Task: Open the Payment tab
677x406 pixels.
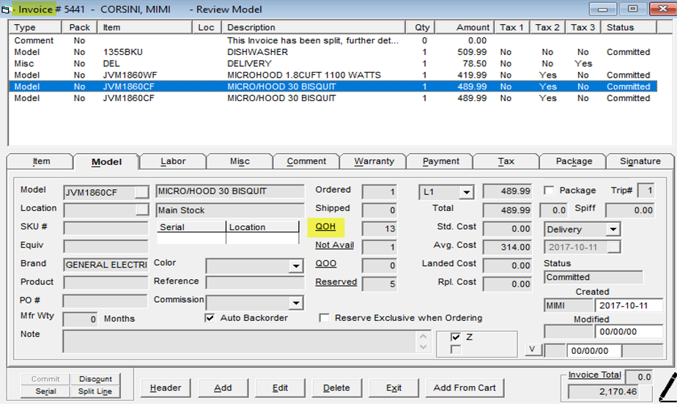Action: [x=441, y=161]
